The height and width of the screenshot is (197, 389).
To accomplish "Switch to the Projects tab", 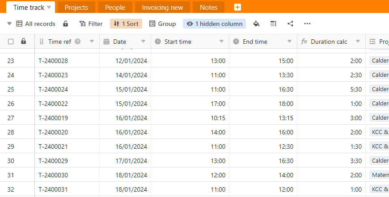I will (76, 8).
